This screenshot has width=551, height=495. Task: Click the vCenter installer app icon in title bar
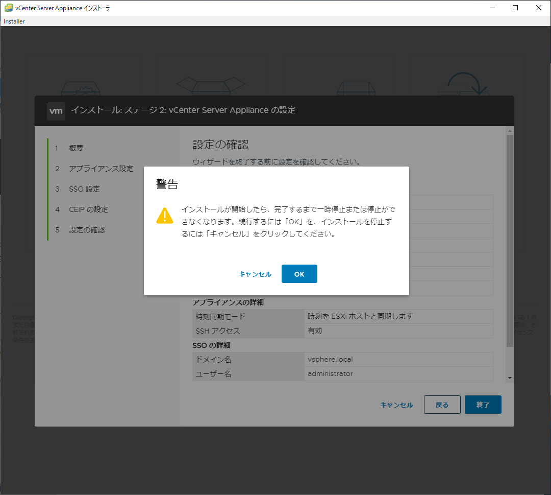coord(9,8)
